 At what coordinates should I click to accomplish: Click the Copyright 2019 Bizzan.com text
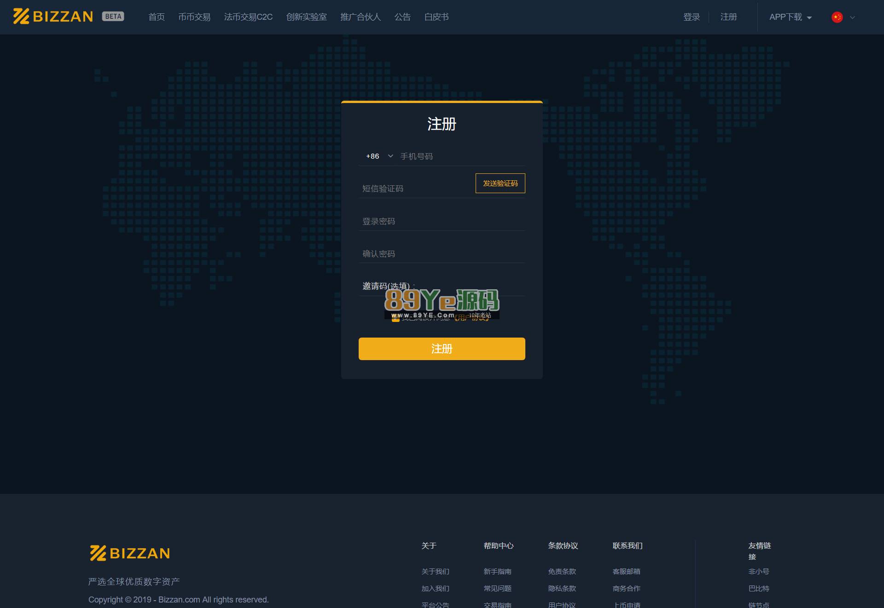click(x=179, y=600)
